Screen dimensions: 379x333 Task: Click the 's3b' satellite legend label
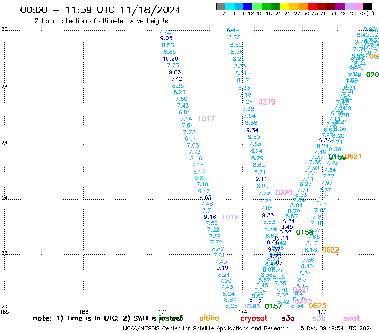319,318
